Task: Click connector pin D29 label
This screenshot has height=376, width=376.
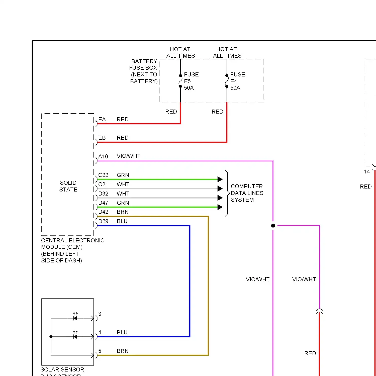Action: (x=103, y=221)
